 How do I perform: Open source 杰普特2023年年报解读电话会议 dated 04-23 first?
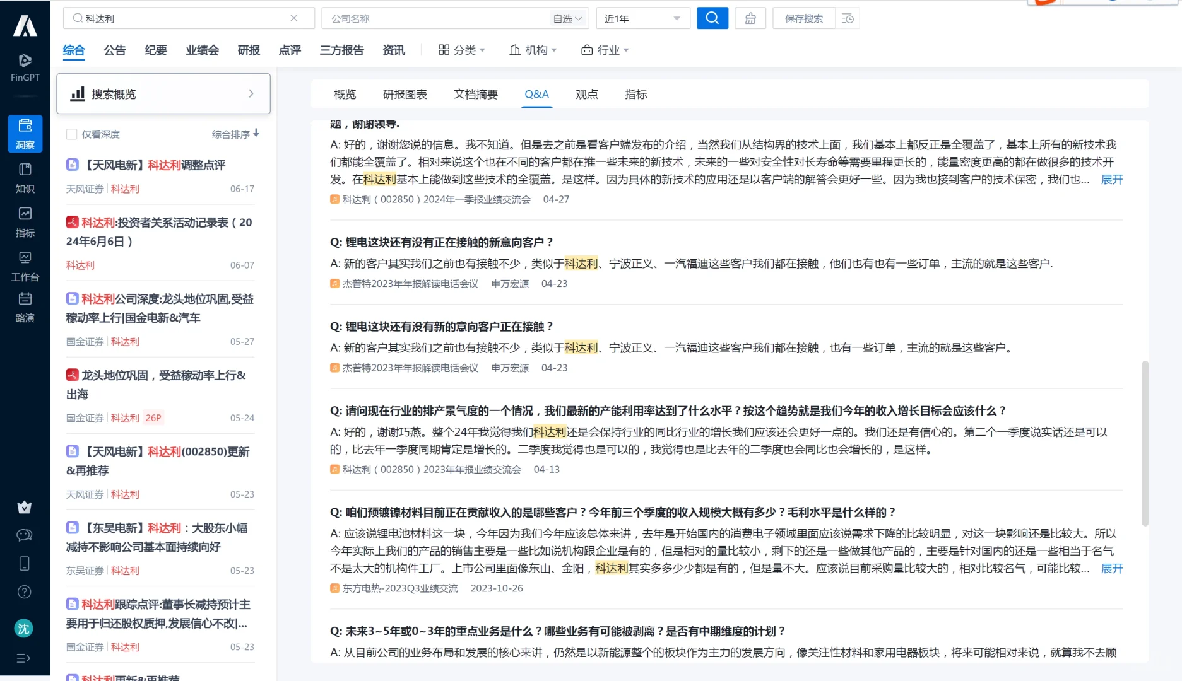(x=411, y=284)
